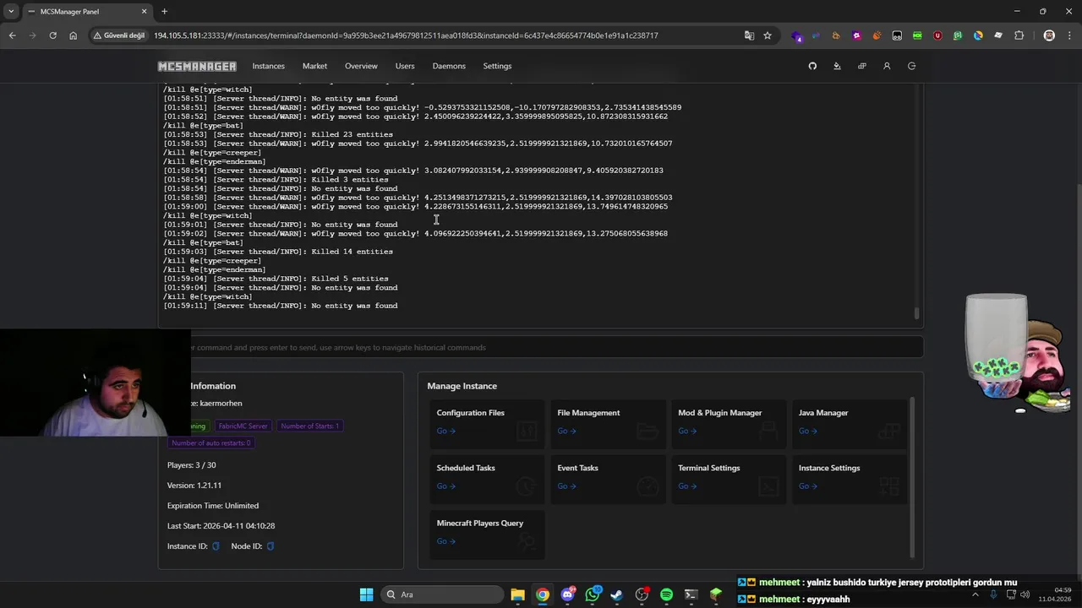This screenshot has height=608, width=1082.
Task: Open the Windows Start menu
Action: (366, 594)
